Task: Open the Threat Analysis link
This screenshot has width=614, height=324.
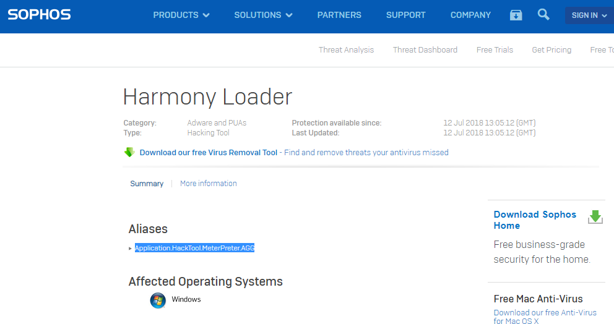Action: click(346, 49)
